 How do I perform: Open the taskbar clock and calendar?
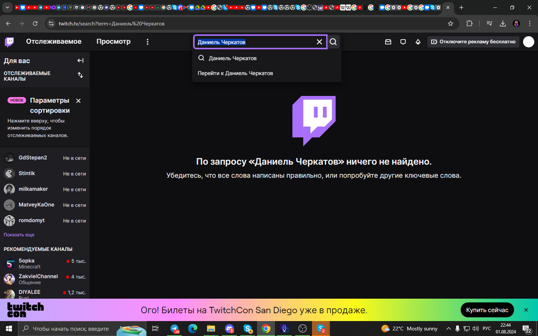pos(506,329)
